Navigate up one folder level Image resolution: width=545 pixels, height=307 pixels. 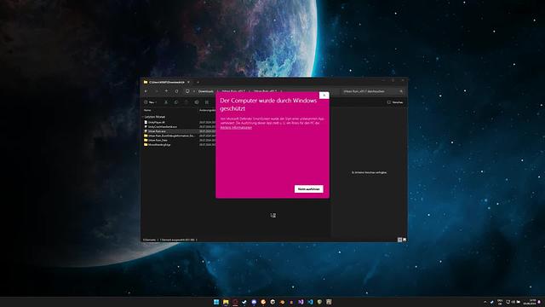pos(166,91)
